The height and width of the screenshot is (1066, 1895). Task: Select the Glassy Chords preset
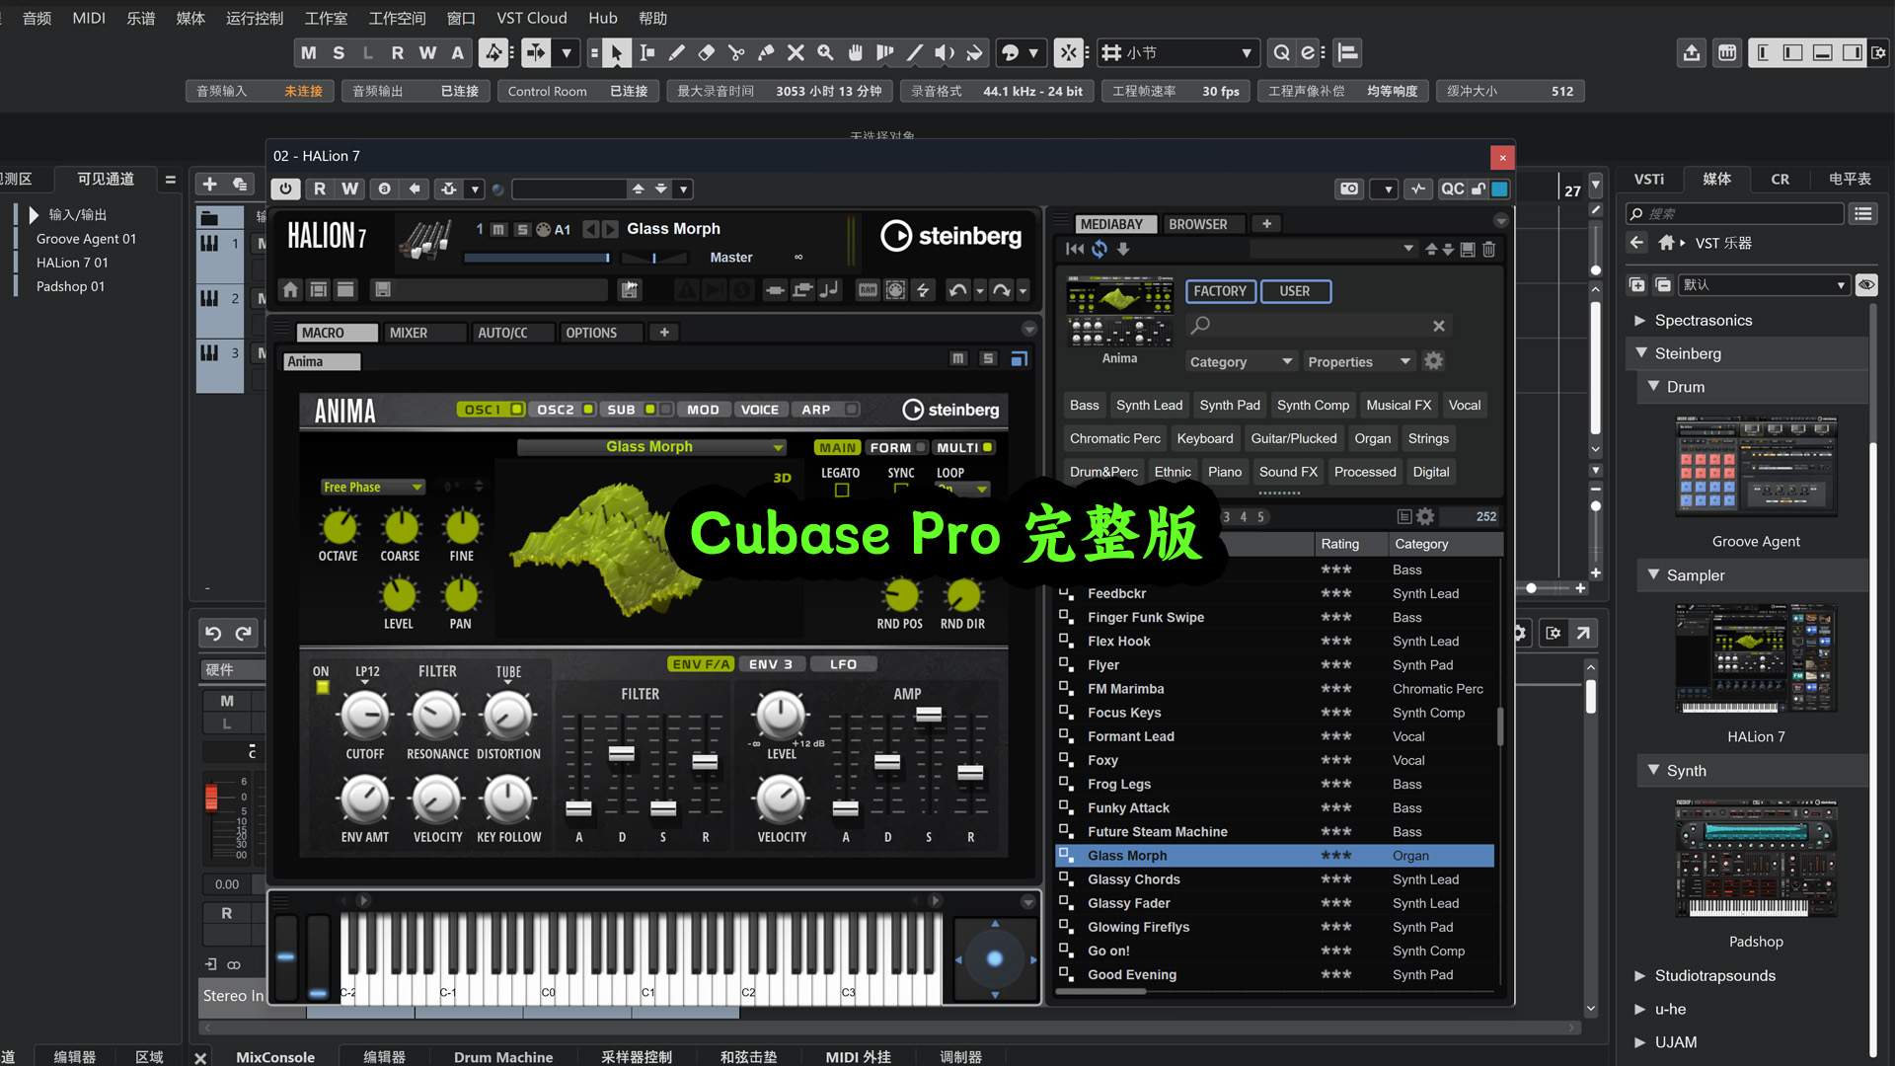click(1133, 878)
